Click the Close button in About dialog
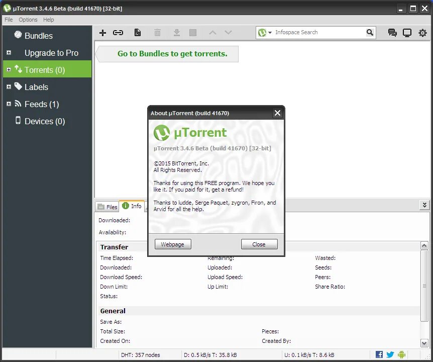 259,244
